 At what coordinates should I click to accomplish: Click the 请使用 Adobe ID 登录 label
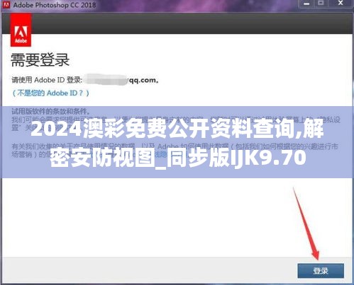[47, 80]
